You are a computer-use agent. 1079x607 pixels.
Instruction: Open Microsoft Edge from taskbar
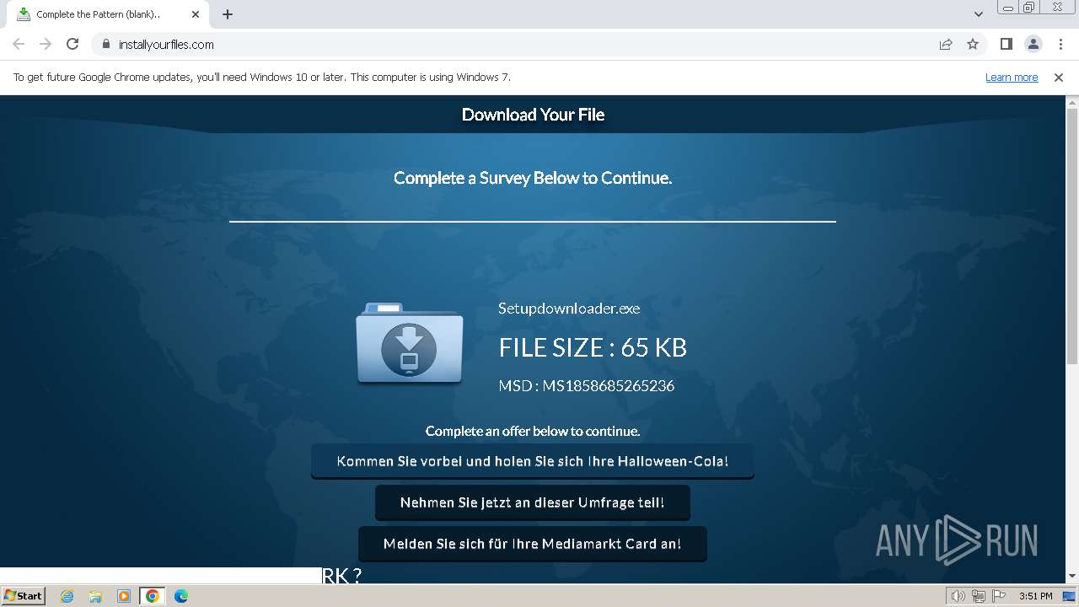pos(181,596)
